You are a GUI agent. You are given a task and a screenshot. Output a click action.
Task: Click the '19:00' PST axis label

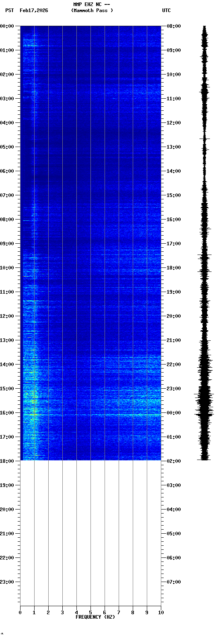(x=7, y=485)
